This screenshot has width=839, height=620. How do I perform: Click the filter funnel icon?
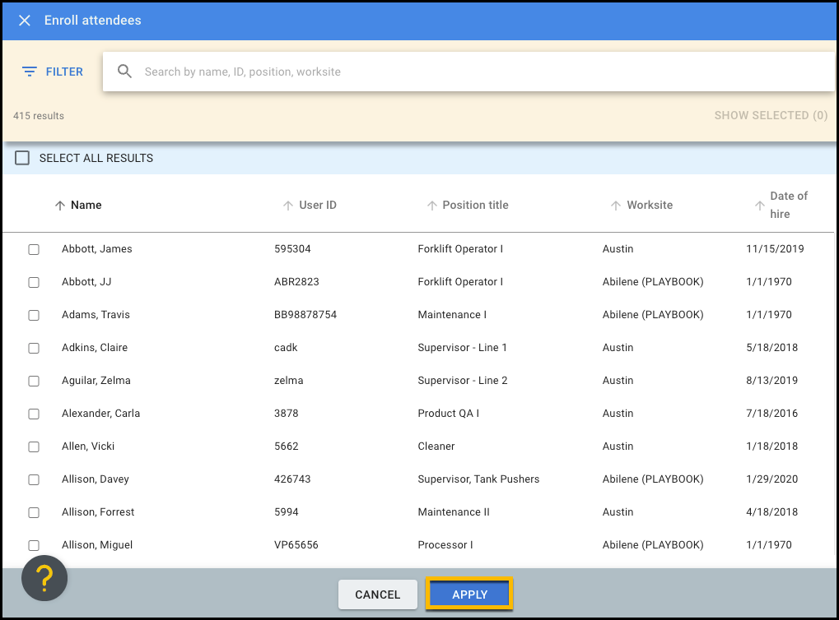27,72
